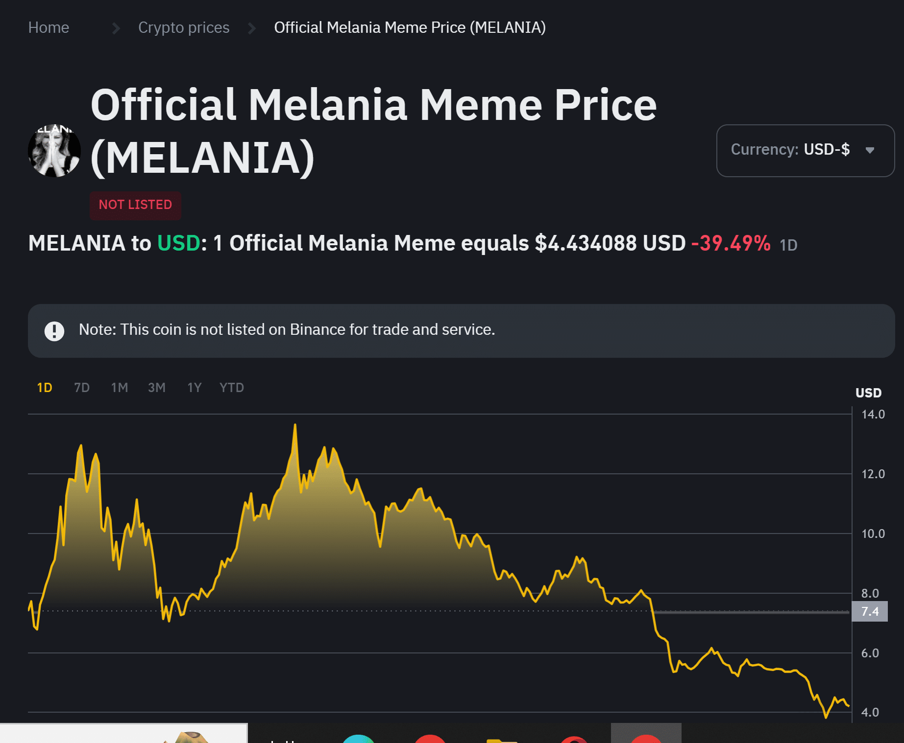Click the Melania coin logo avatar
Screen dimensions: 904x743
(54, 150)
